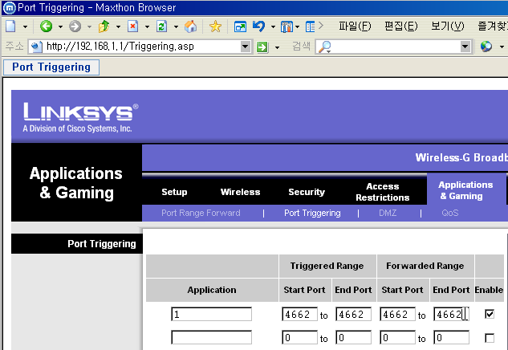Screen dimensions: 508x350
Task: Open back history dropdown arrow
Action: 60,27
